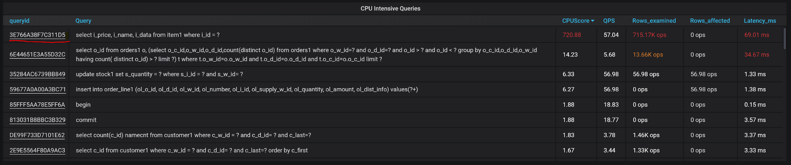This screenshot has width=791, height=165.
Task: Sort by Rows_examined column header
Action: 654,21
